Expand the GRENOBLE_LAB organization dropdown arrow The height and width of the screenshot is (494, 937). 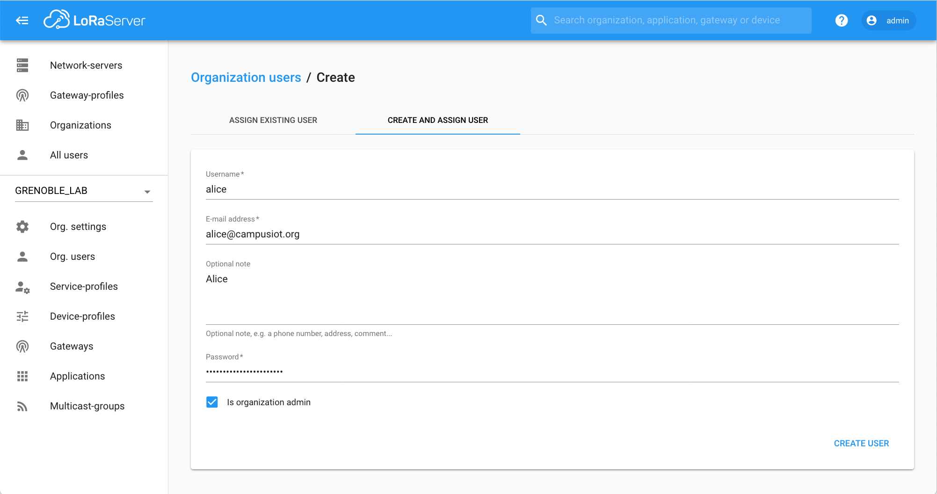[x=147, y=192]
